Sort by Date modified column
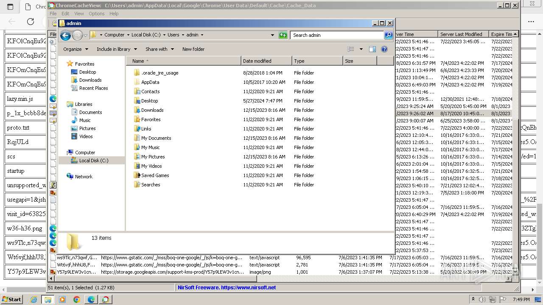This screenshot has height=305, width=543. [266, 61]
